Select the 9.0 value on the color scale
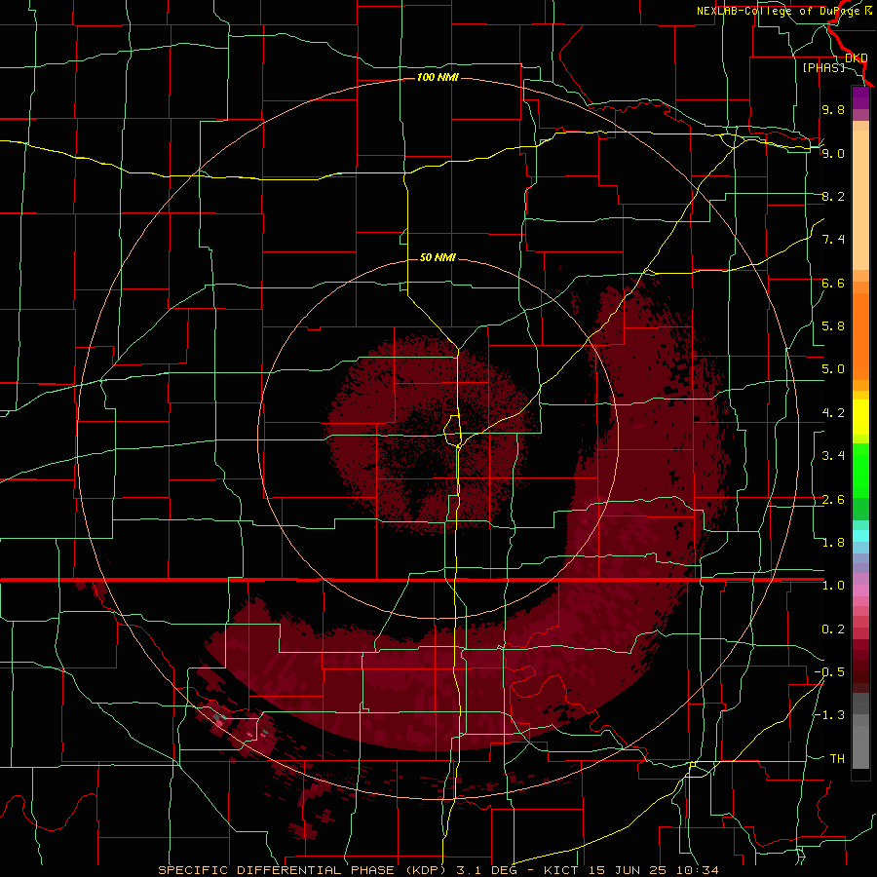This screenshot has width=877, height=877. pos(833,153)
